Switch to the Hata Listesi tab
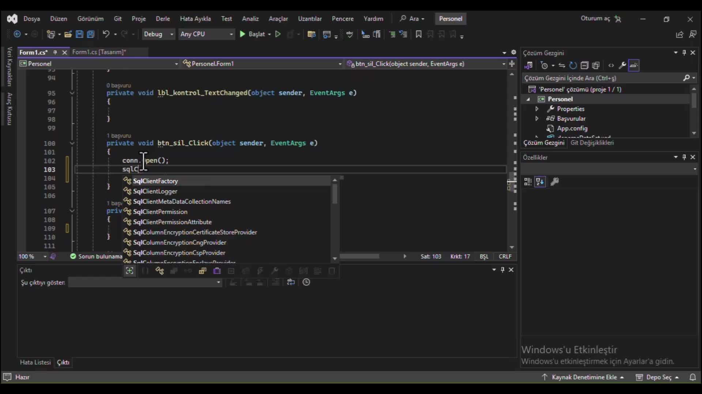The image size is (702, 394). 35,362
